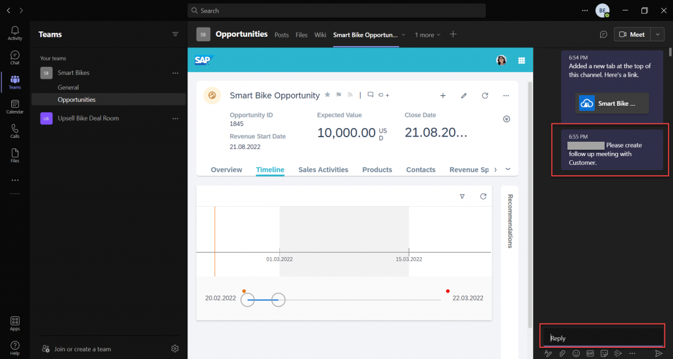This screenshot has height=359, width=673.
Task: Open more options for Upsell Bike Deal Room
Action: 175,118
